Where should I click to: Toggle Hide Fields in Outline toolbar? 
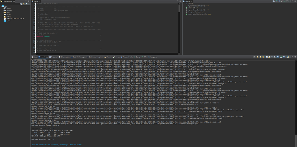pos(279,1)
